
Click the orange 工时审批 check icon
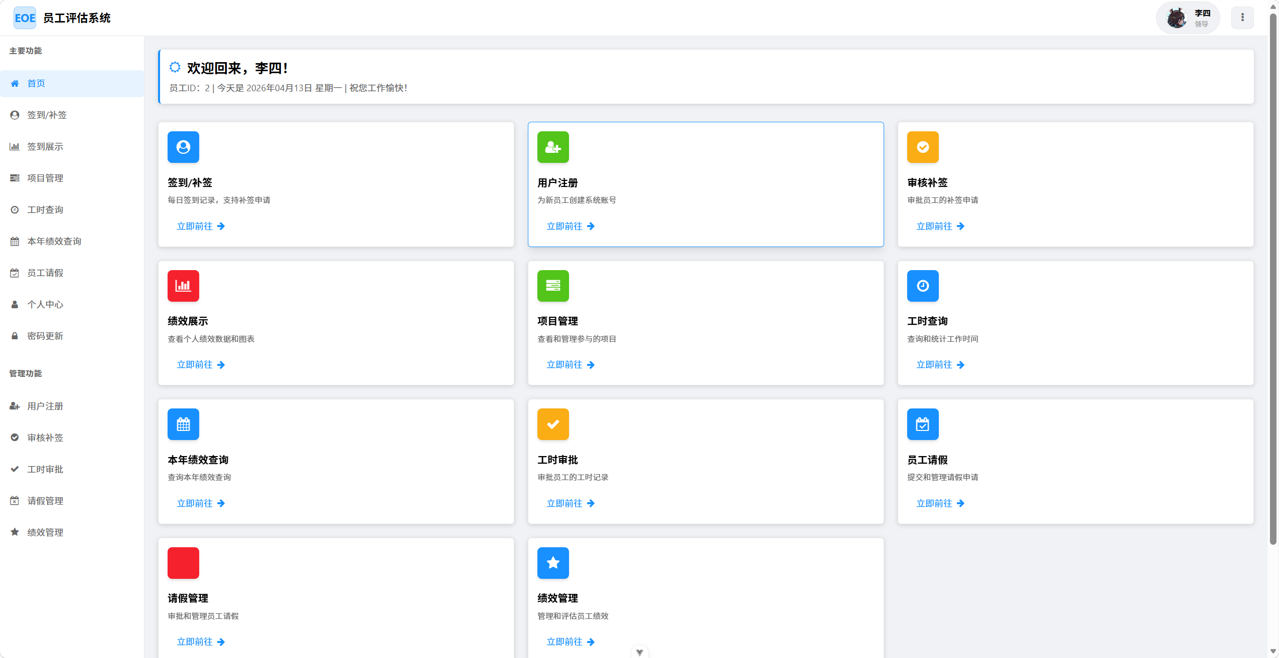[x=553, y=424]
